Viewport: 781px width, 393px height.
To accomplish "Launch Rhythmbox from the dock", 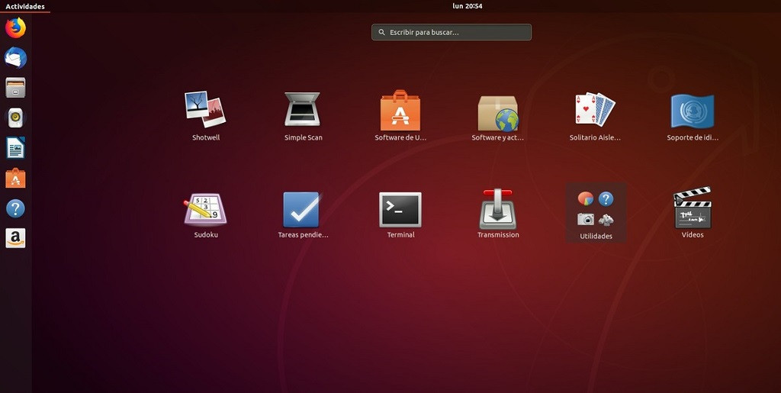I will coord(15,118).
